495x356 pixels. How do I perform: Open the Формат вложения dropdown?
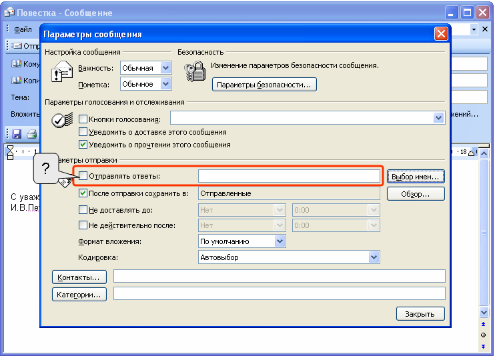coord(280,241)
